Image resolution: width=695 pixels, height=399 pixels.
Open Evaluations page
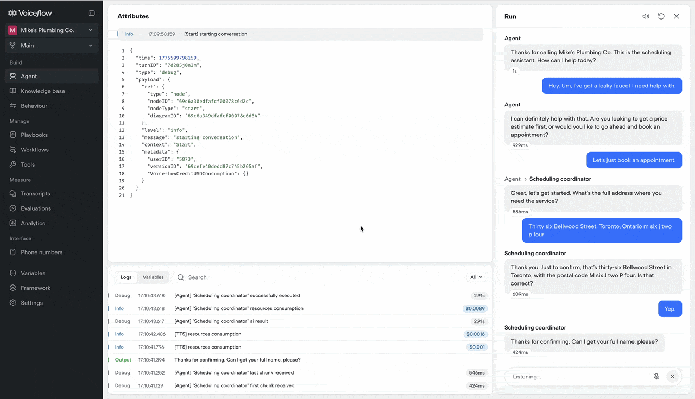coord(52,208)
